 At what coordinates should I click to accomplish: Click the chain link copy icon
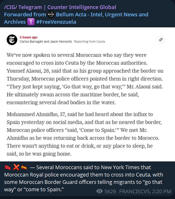161,40
